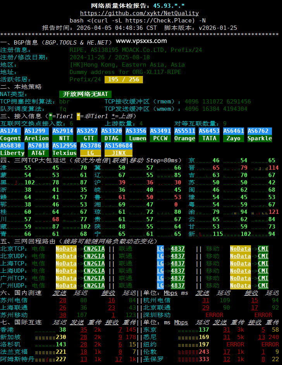Click the AS6453 TATA badge
282x365 pixels.
pyautogui.click(x=209, y=135)
